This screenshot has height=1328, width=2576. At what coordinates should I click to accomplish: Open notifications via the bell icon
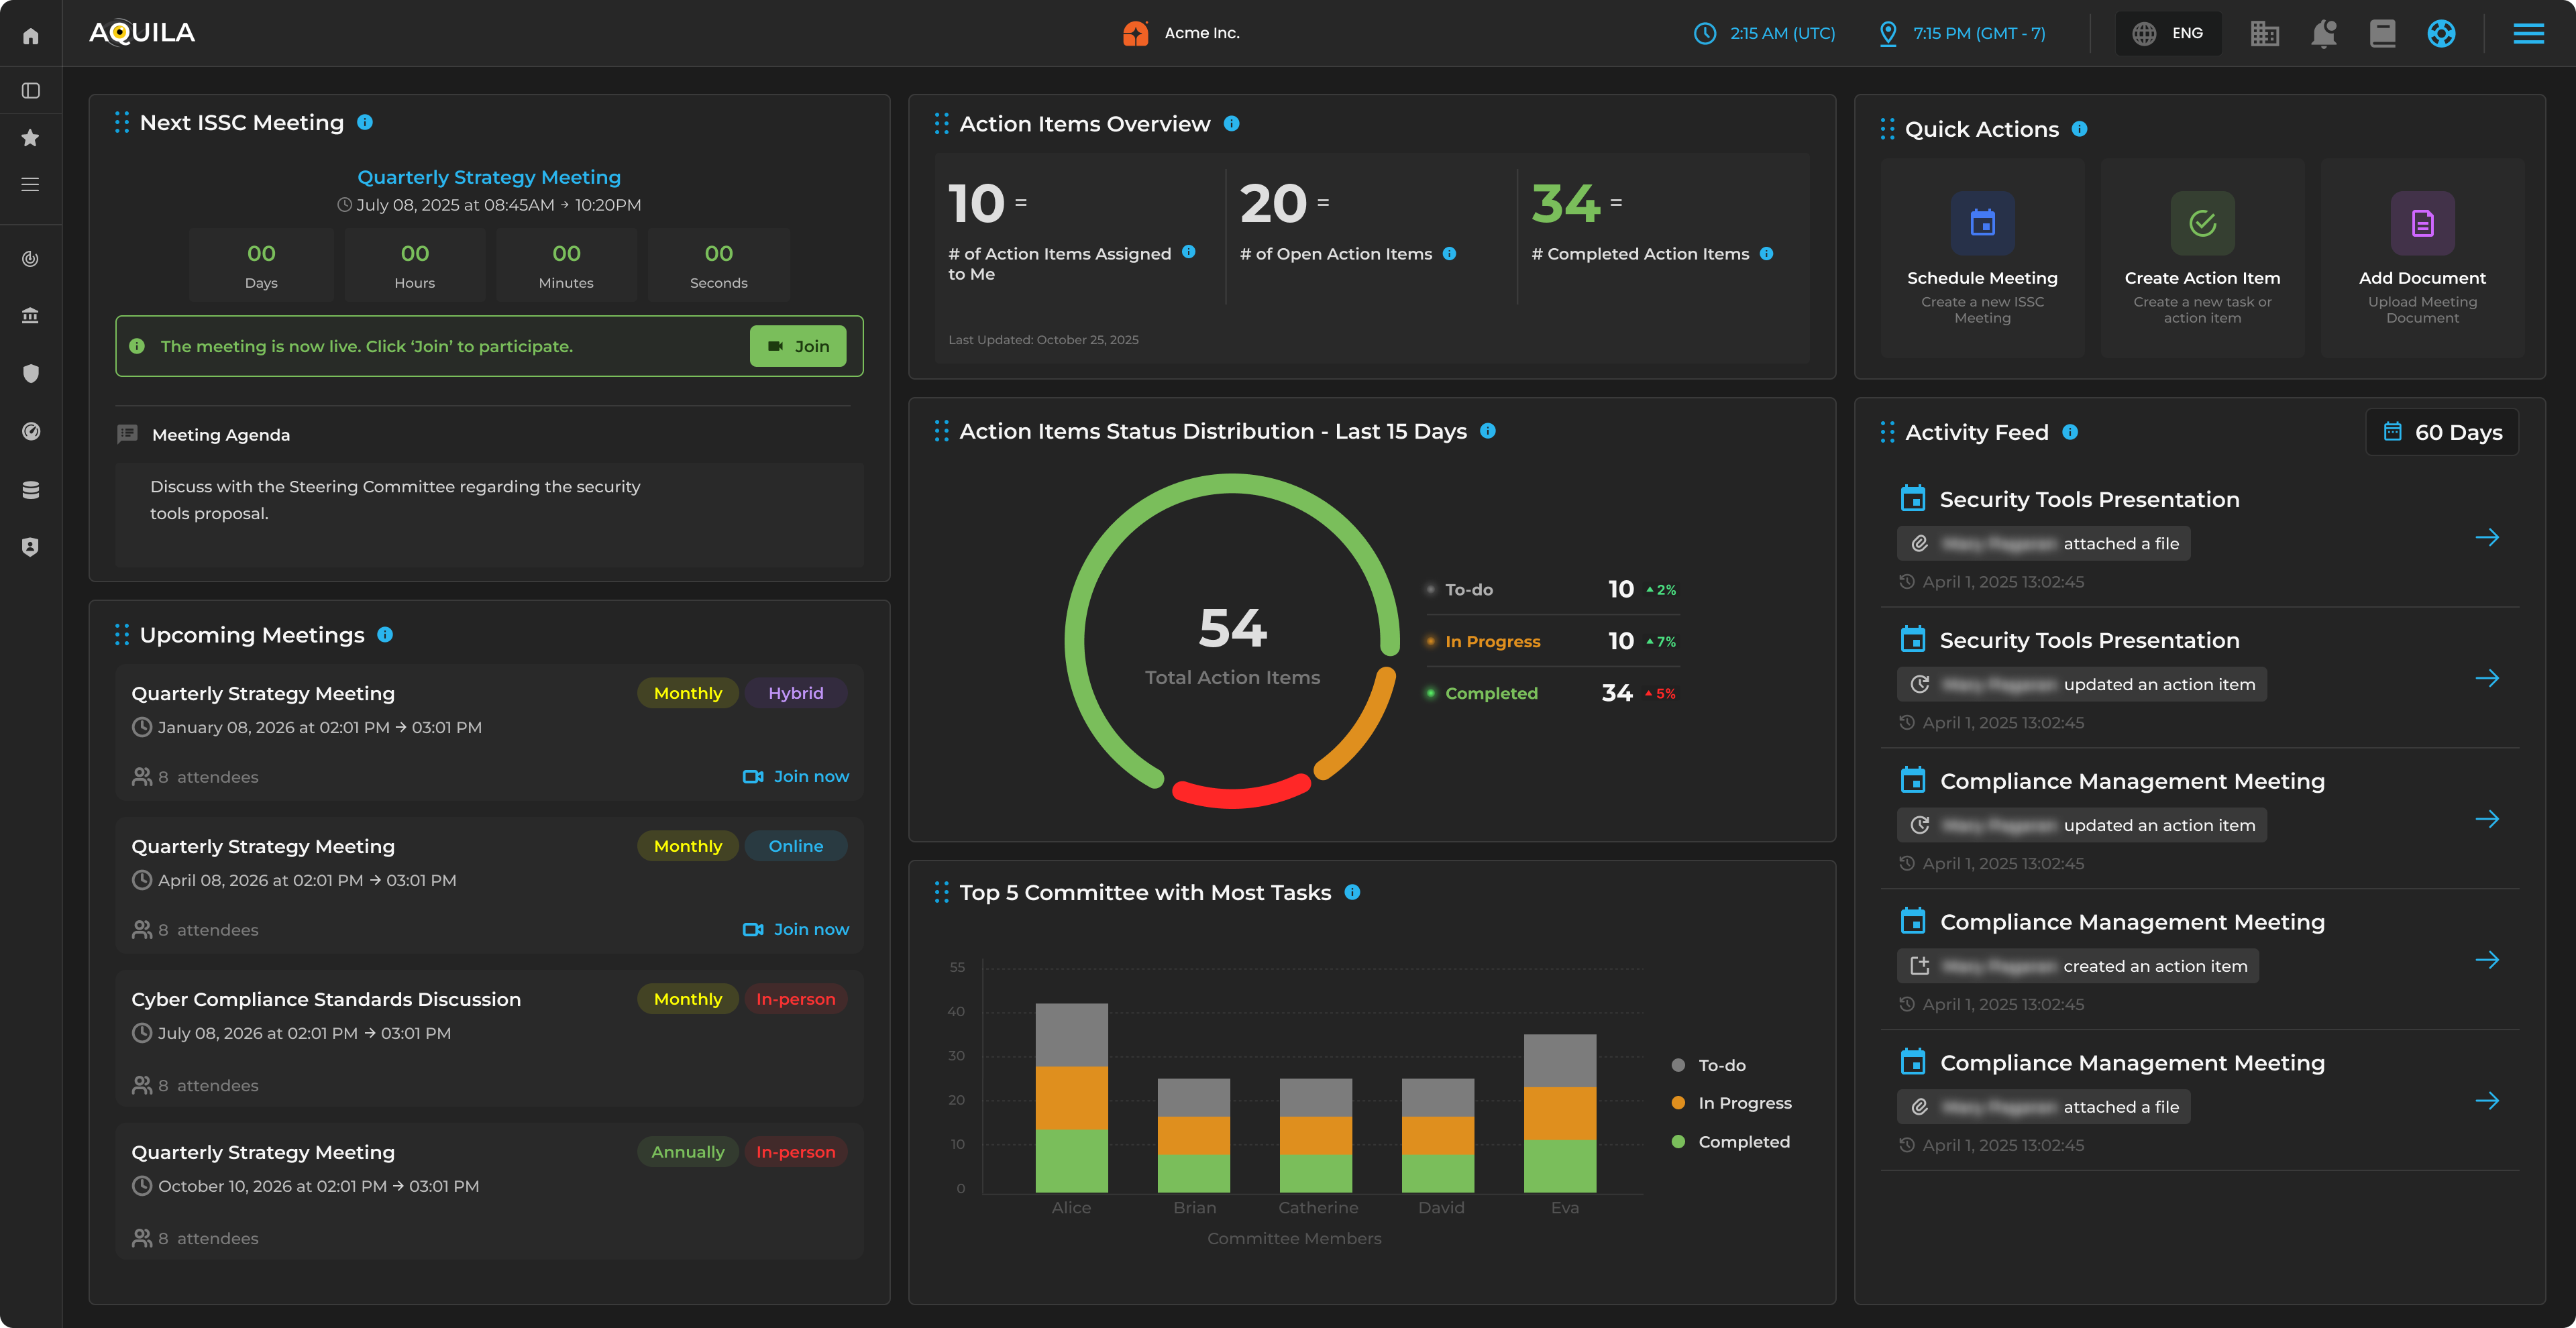[x=2324, y=33]
